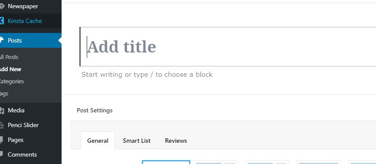Click the Newspaper theme icon in sidebar
Screen dimensions: 376x164
2,6
